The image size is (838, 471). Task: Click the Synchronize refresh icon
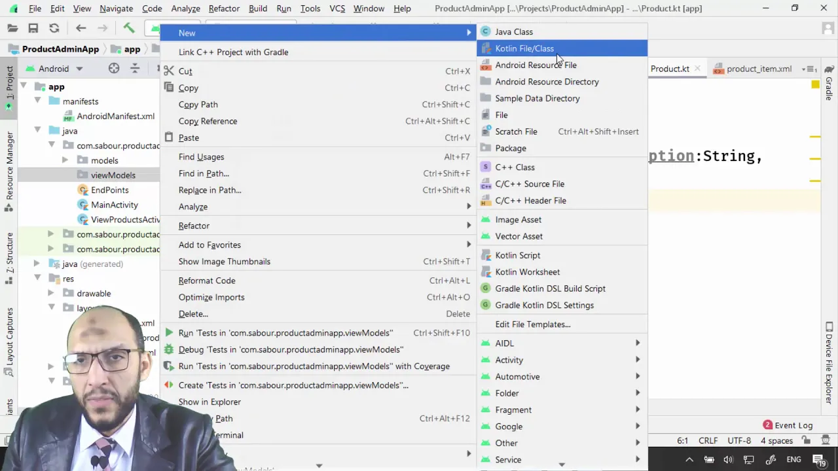[54, 28]
